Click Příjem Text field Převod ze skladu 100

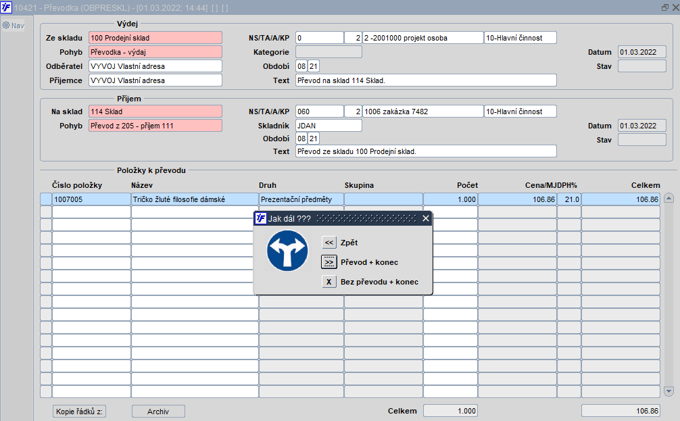click(x=426, y=151)
